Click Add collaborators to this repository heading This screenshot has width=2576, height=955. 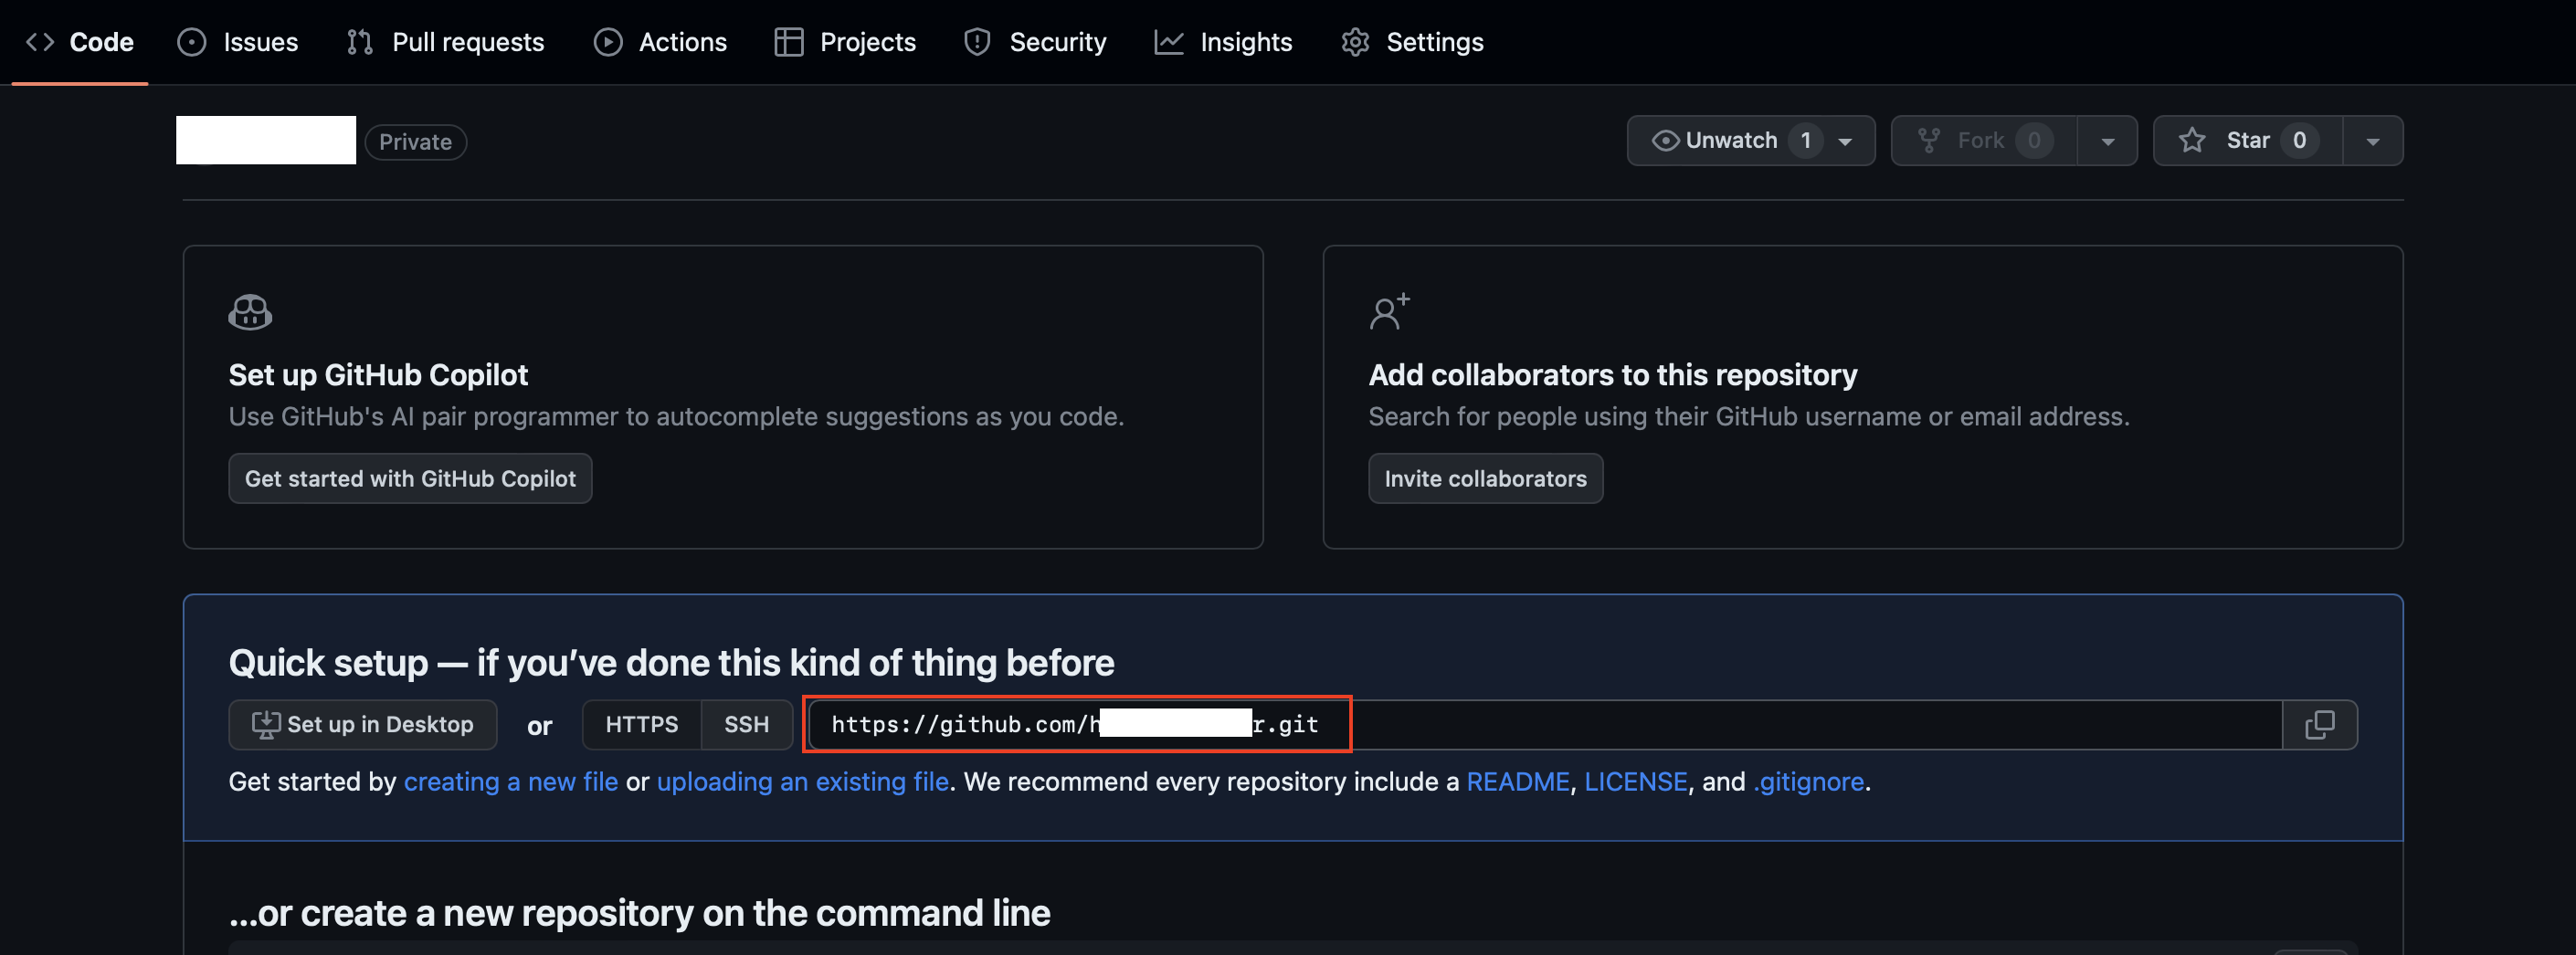pyautogui.click(x=1613, y=375)
